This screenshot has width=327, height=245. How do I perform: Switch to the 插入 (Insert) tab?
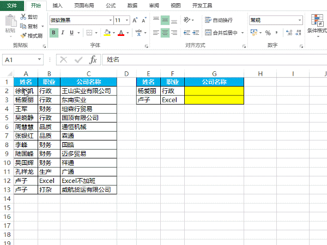tap(57, 5)
